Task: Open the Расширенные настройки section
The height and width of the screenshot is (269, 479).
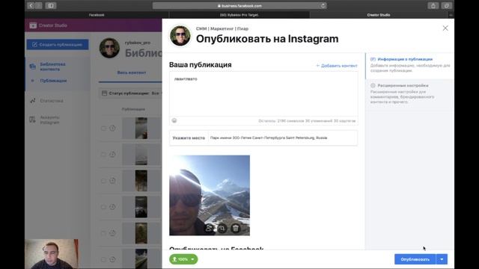Action: coord(409,93)
